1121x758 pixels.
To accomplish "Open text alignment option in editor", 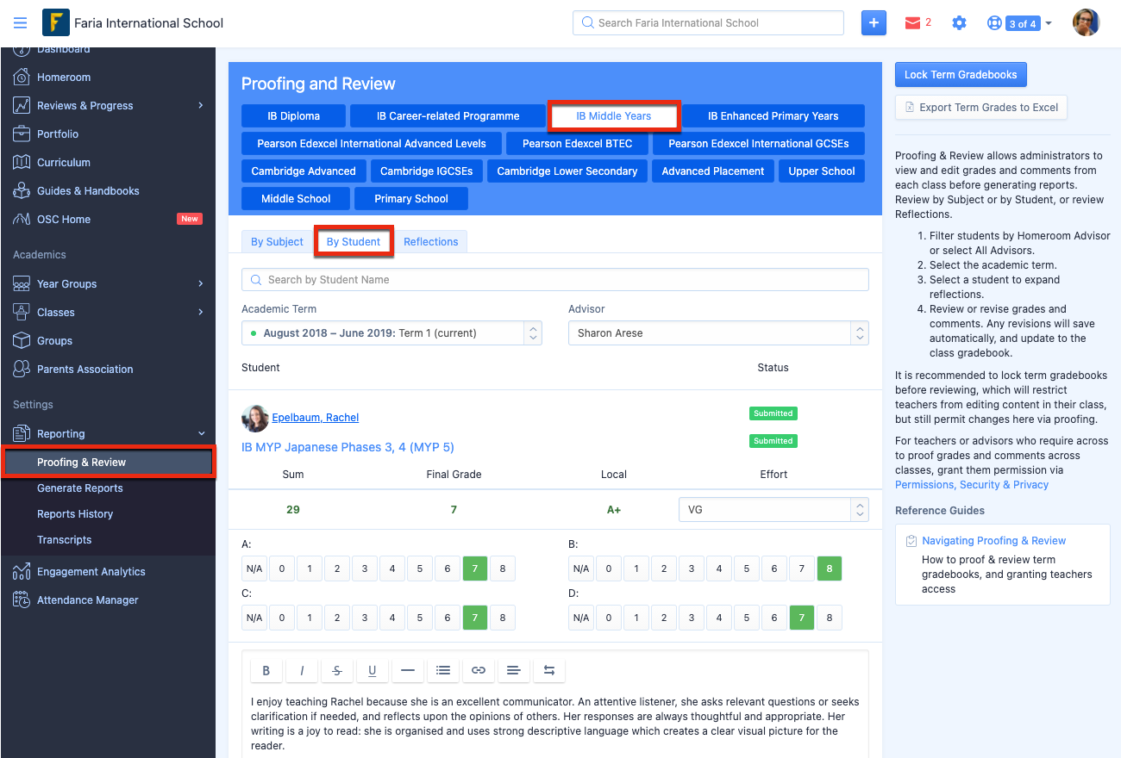I will click(x=514, y=670).
